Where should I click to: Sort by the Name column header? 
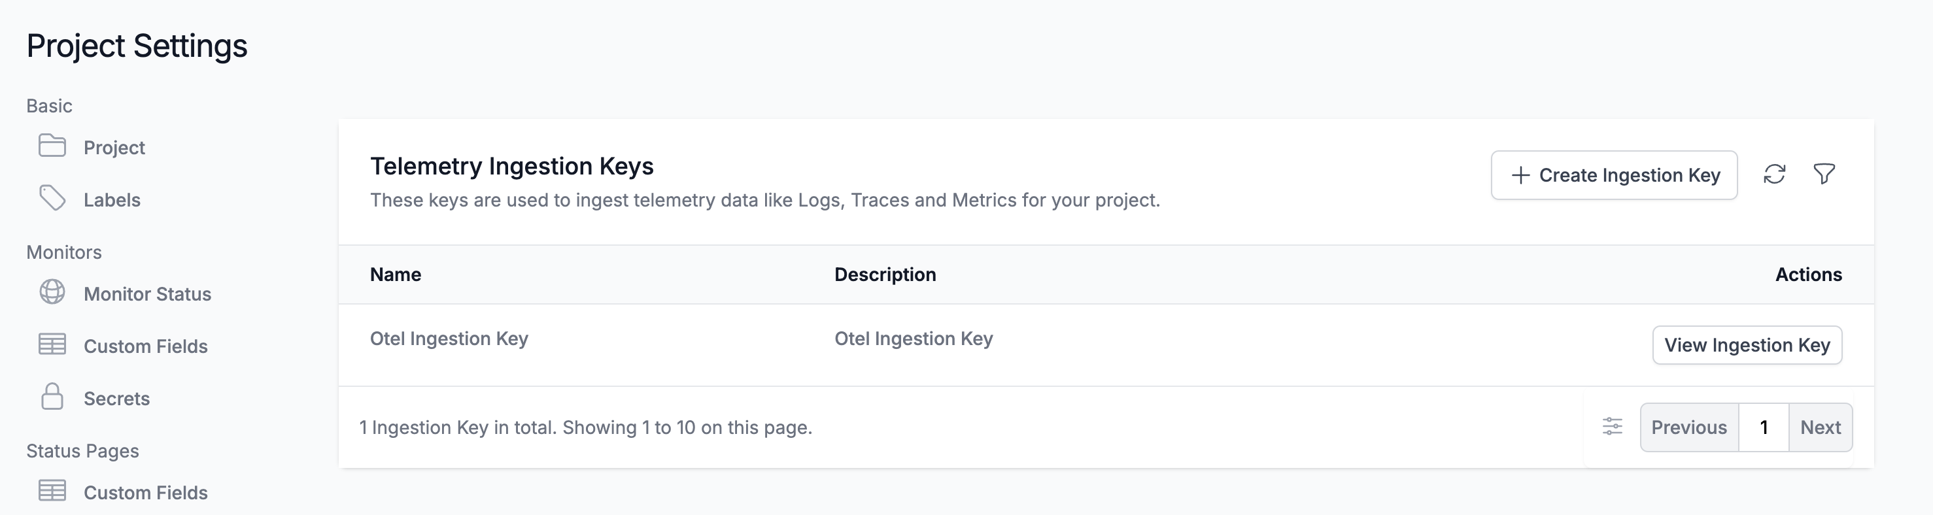(397, 274)
